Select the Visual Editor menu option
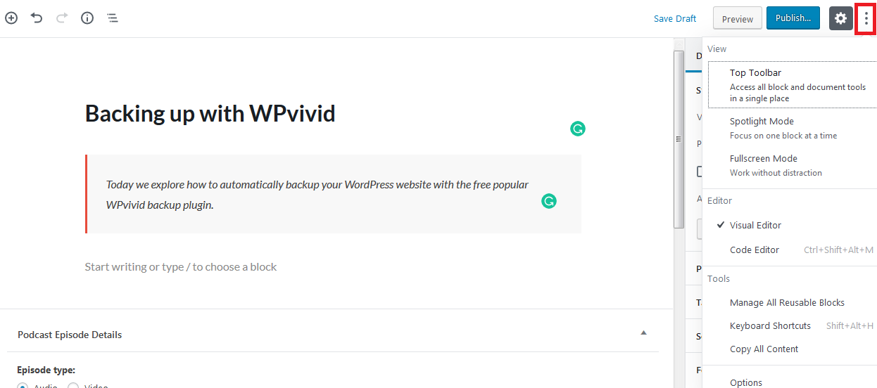This screenshot has width=877, height=388. click(x=755, y=225)
